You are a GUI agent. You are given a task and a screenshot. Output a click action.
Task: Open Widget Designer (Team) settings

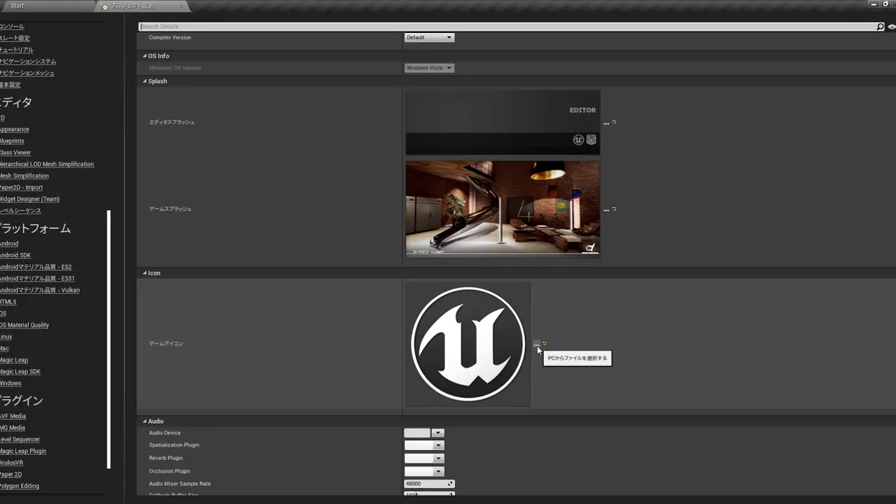tap(29, 199)
